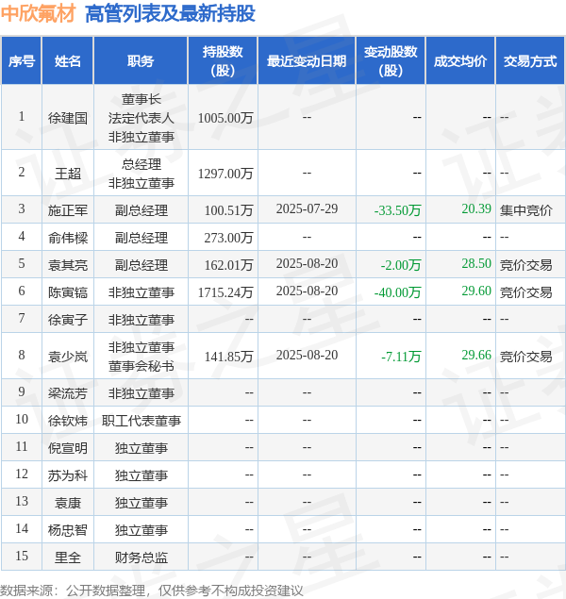The image size is (566, 599).
Task: Click the 变动股数(股) column header
Action: point(391,60)
